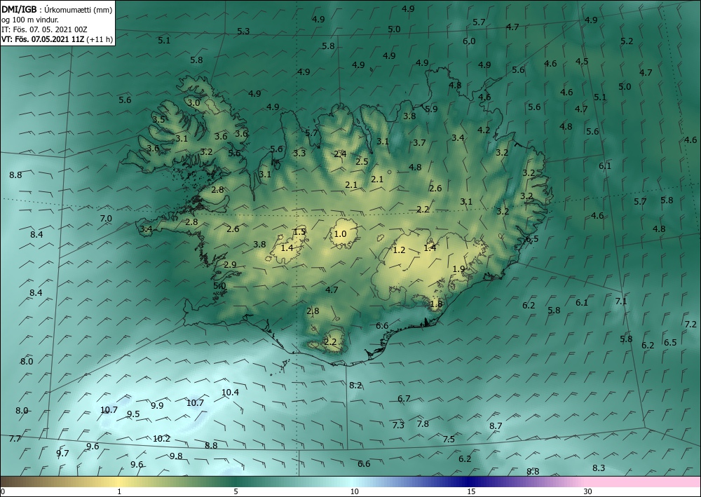Click the glacier value '1.5'

point(299,231)
